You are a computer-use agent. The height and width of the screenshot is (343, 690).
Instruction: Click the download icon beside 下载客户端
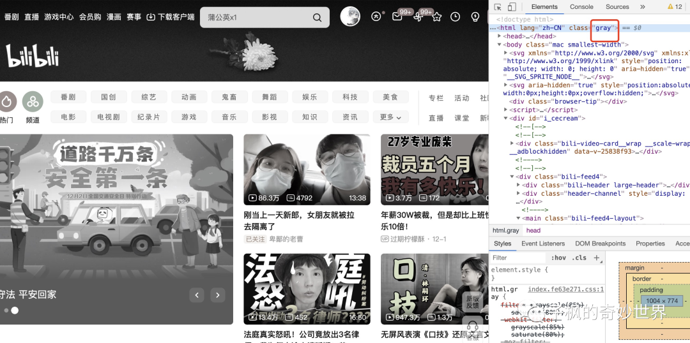coord(151,17)
